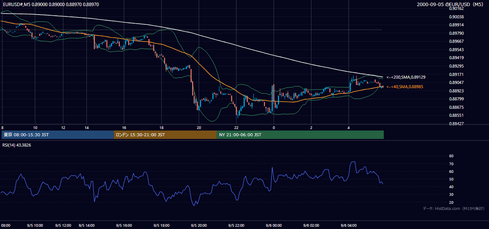This screenshot has width=489, height=229.
Task: Select the NY 21:00-06:00 JST session bar
Action: pyautogui.click(x=300, y=135)
